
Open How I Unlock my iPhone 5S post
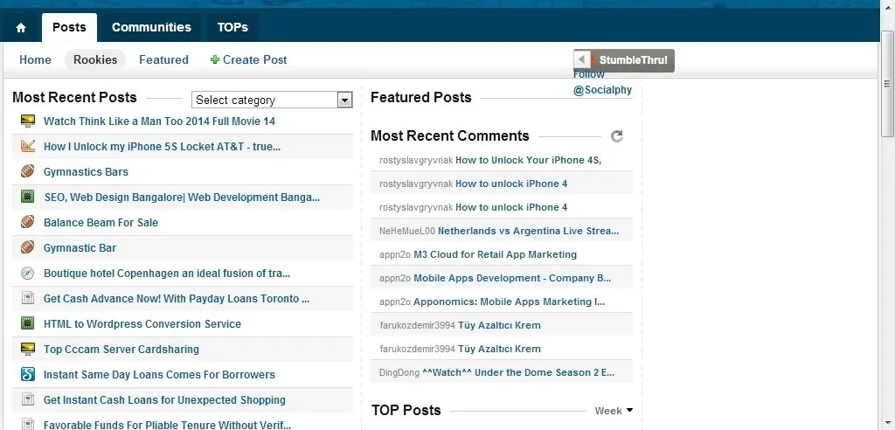[162, 146]
